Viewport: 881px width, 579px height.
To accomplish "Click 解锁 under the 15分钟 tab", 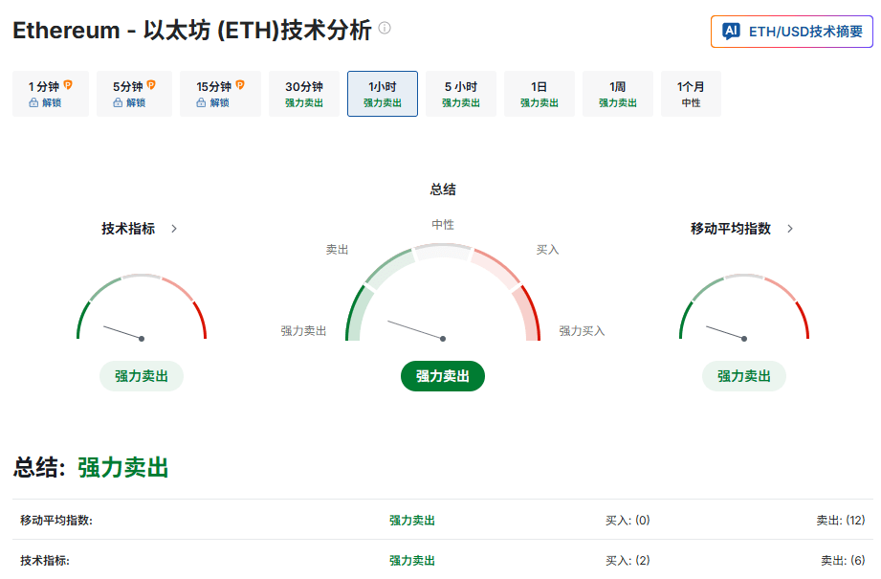I will click(x=220, y=102).
